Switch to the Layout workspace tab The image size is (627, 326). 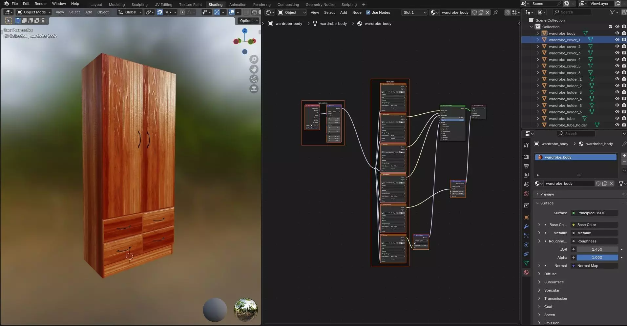(96, 5)
